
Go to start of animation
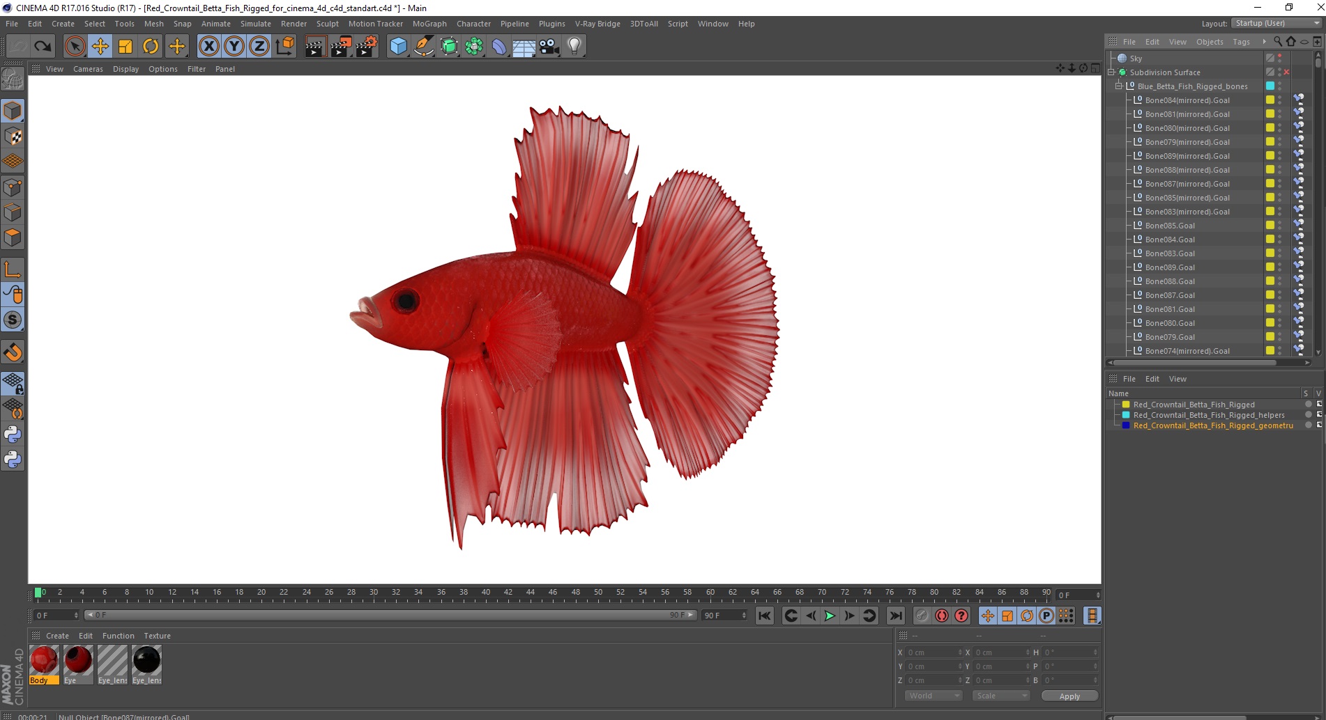(765, 616)
